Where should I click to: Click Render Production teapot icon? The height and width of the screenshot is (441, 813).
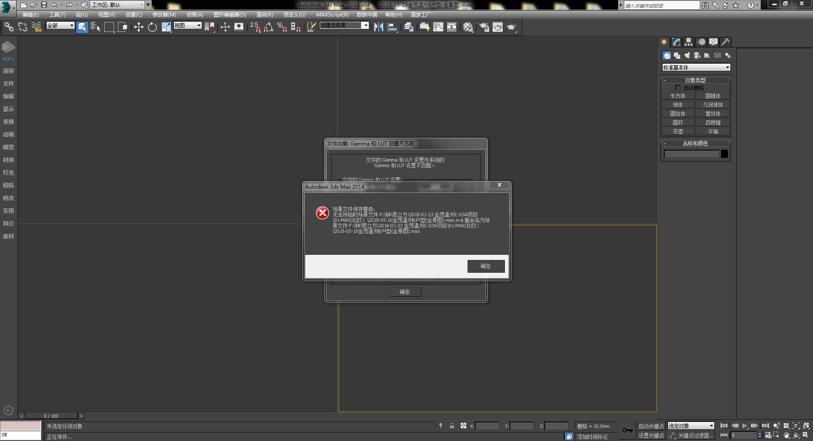[x=512, y=27]
